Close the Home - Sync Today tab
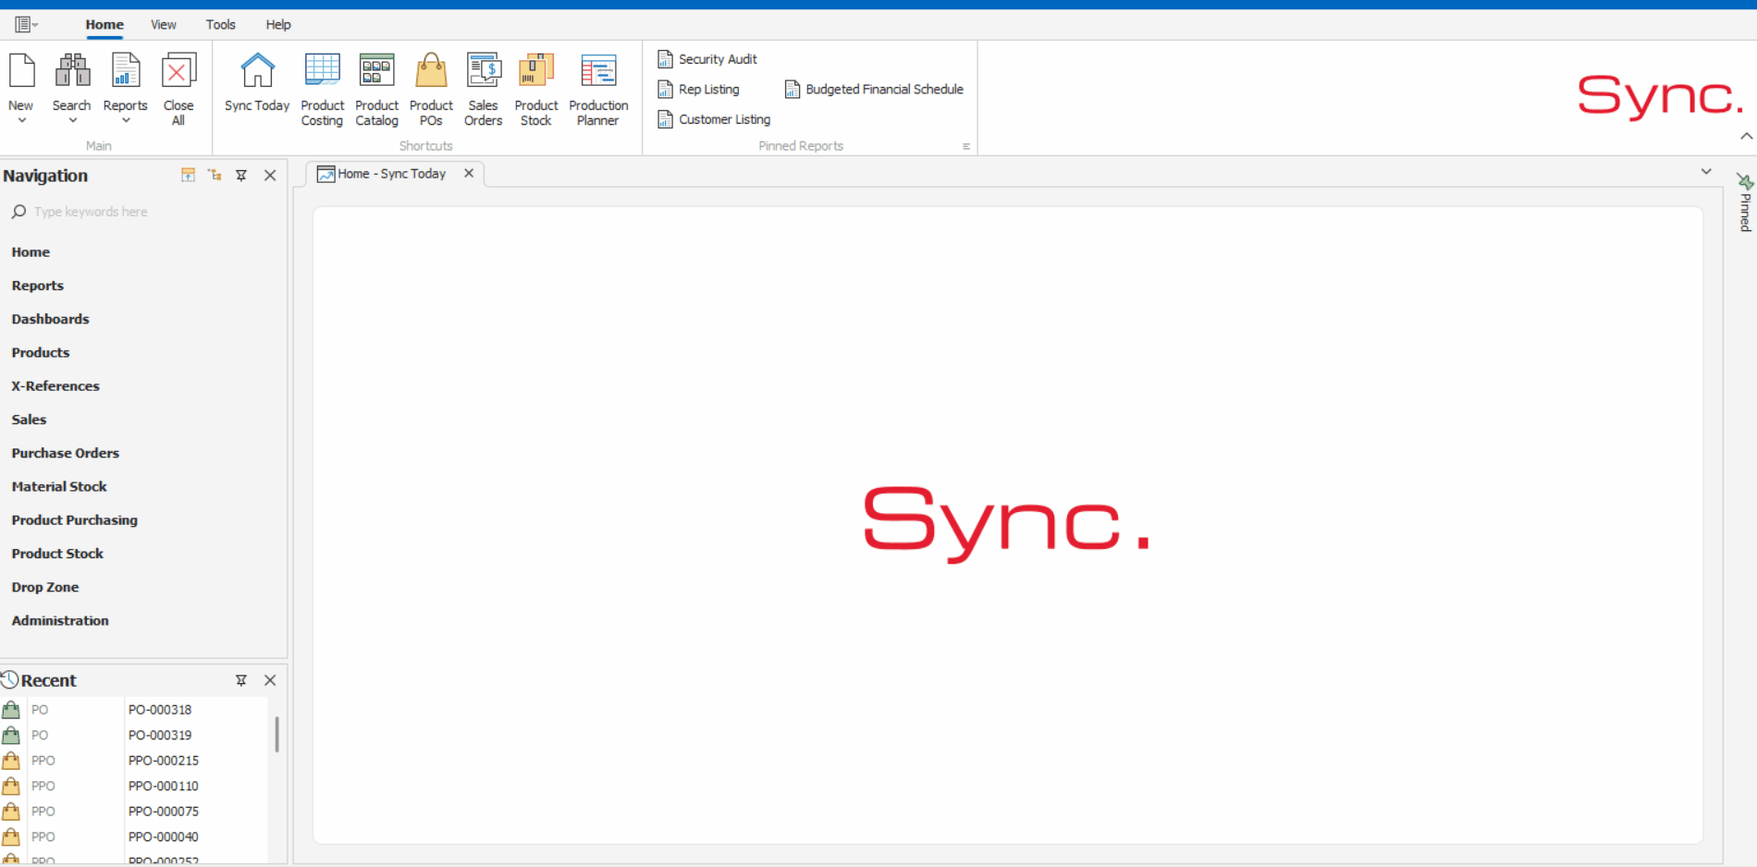The height and width of the screenshot is (867, 1757). pyautogui.click(x=469, y=173)
